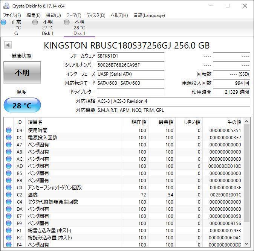The height and width of the screenshot is (251, 254).
Task: Click the status orb for attribute C2
Action: (9, 195)
